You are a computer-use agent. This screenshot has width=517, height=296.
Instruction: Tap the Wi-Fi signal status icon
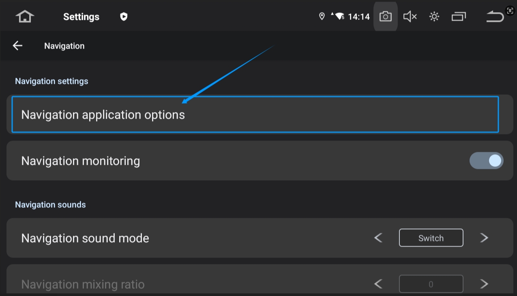pyautogui.click(x=339, y=17)
